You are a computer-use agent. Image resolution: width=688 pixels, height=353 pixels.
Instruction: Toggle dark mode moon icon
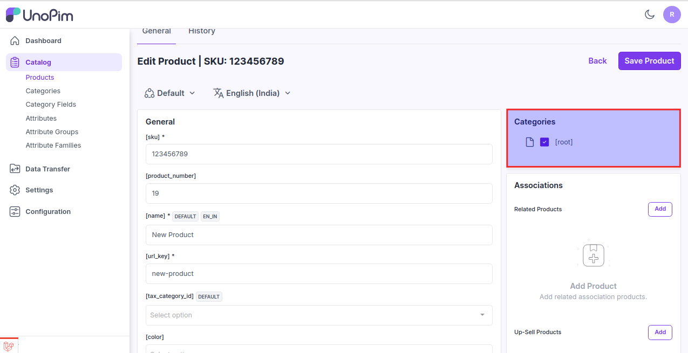click(x=650, y=15)
